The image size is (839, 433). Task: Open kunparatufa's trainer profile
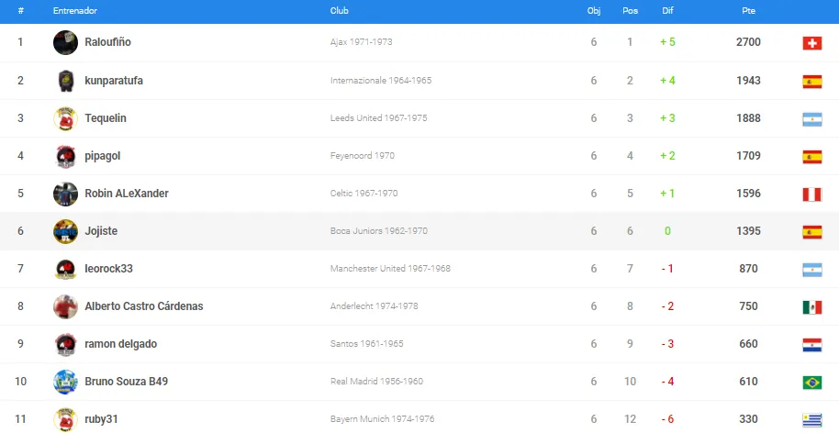(114, 81)
